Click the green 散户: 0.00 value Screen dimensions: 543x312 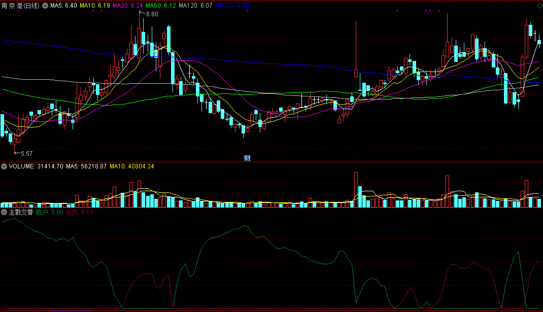(x=50, y=212)
